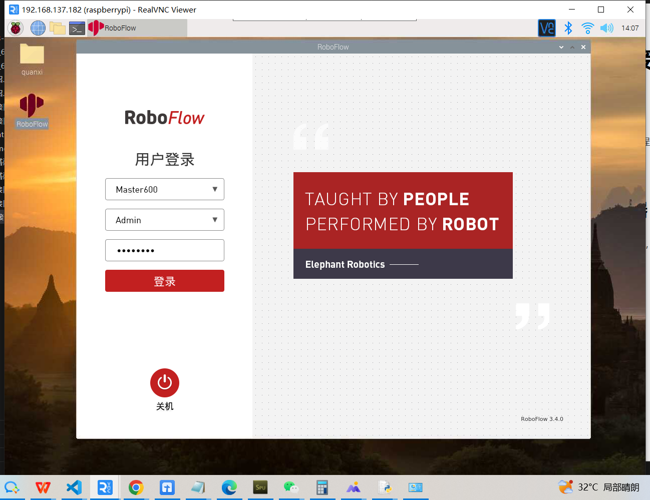Open Google Chrome from the Windows taskbar
Viewport: 650px width, 500px height.
click(x=136, y=487)
